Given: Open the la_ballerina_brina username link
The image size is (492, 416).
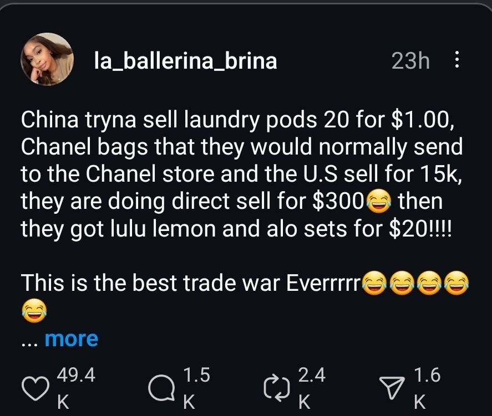Looking at the screenshot, I should pyautogui.click(x=185, y=60).
